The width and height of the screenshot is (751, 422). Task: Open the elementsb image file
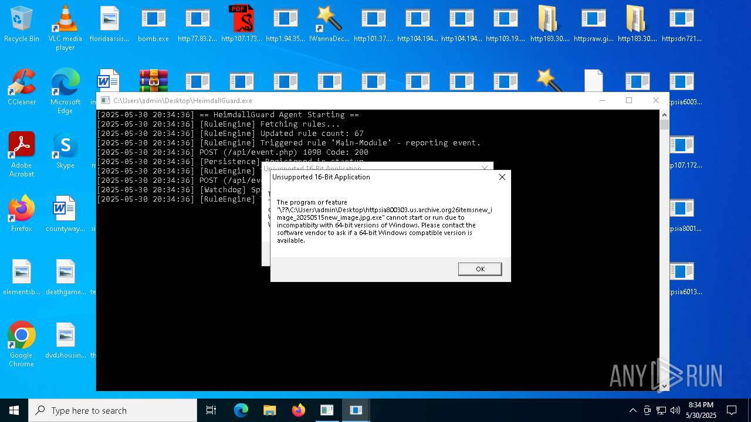22,277
